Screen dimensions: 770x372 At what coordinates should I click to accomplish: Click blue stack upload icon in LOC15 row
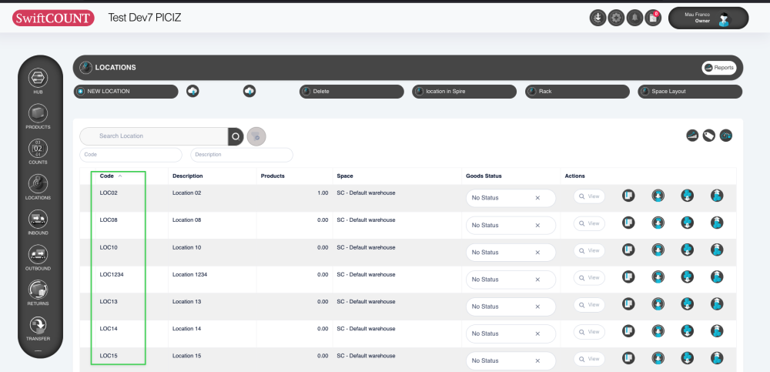pos(717,358)
